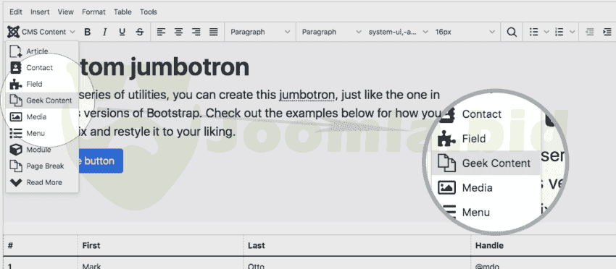Decrease indent with outdent icon
The image size is (616, 269).
click(590, 32)
